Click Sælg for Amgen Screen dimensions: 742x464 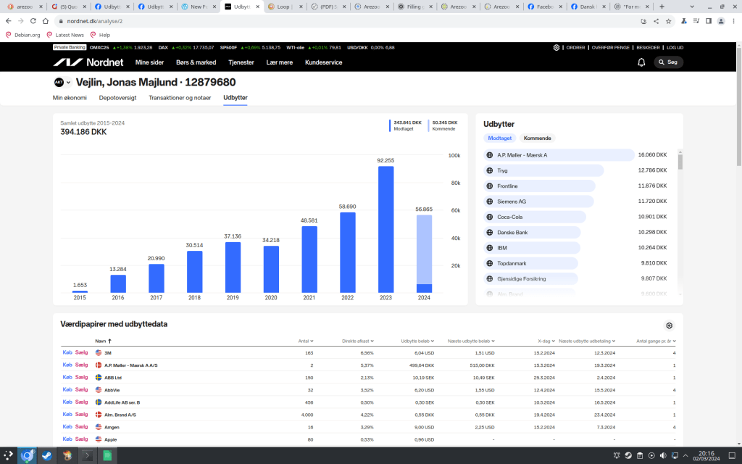[x=81, y=427]
